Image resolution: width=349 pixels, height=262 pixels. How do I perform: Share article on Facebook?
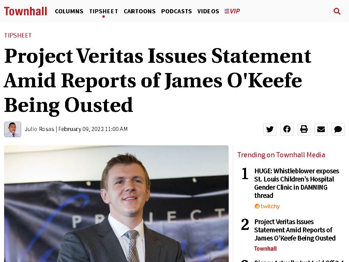coord(287,129)
